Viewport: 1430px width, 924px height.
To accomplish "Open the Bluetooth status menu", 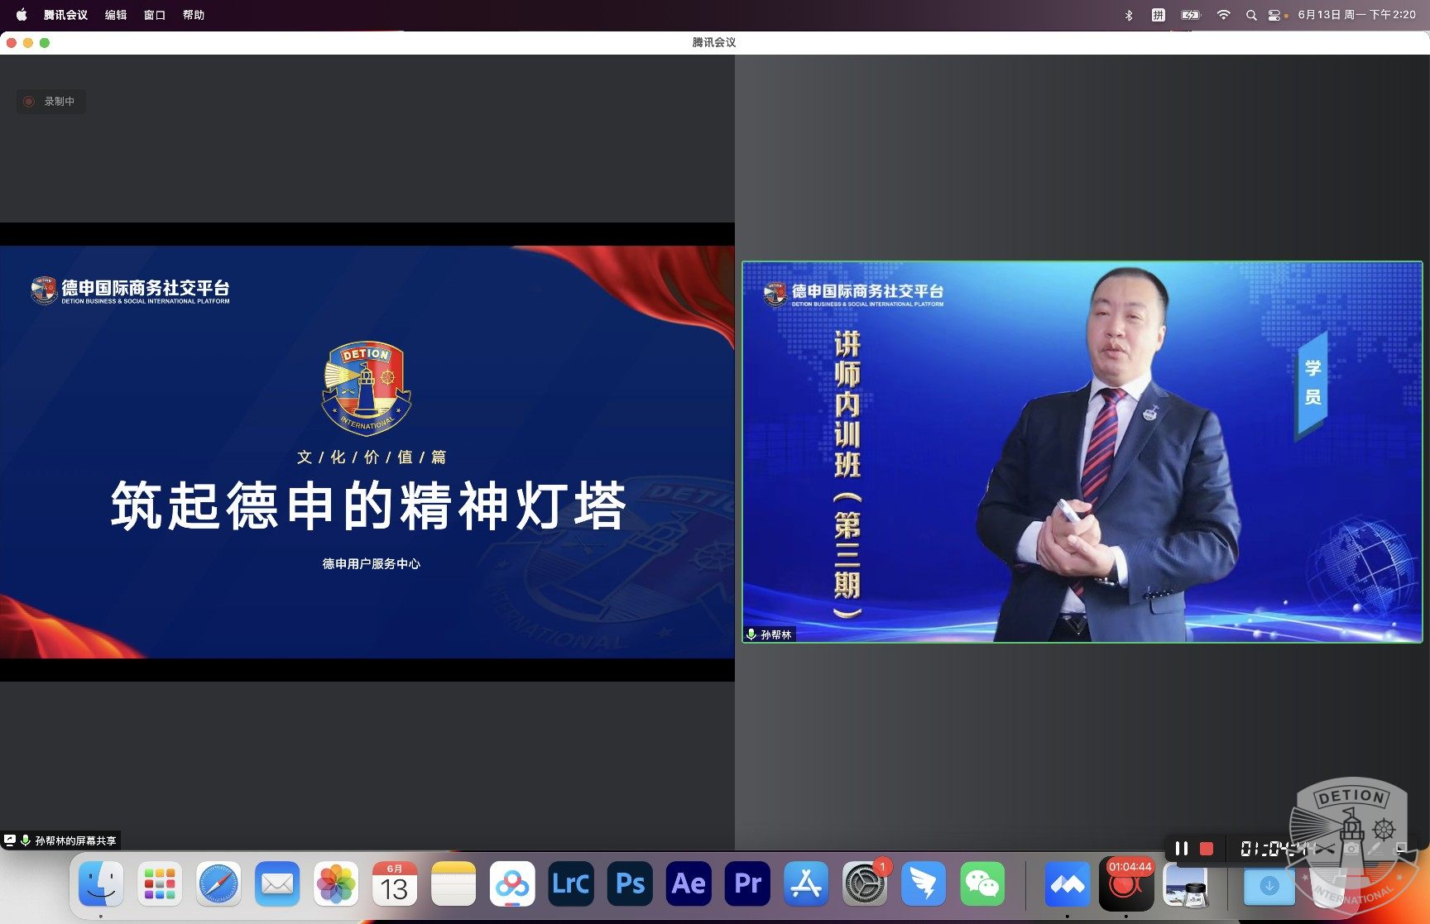I will click(1129, 15).
